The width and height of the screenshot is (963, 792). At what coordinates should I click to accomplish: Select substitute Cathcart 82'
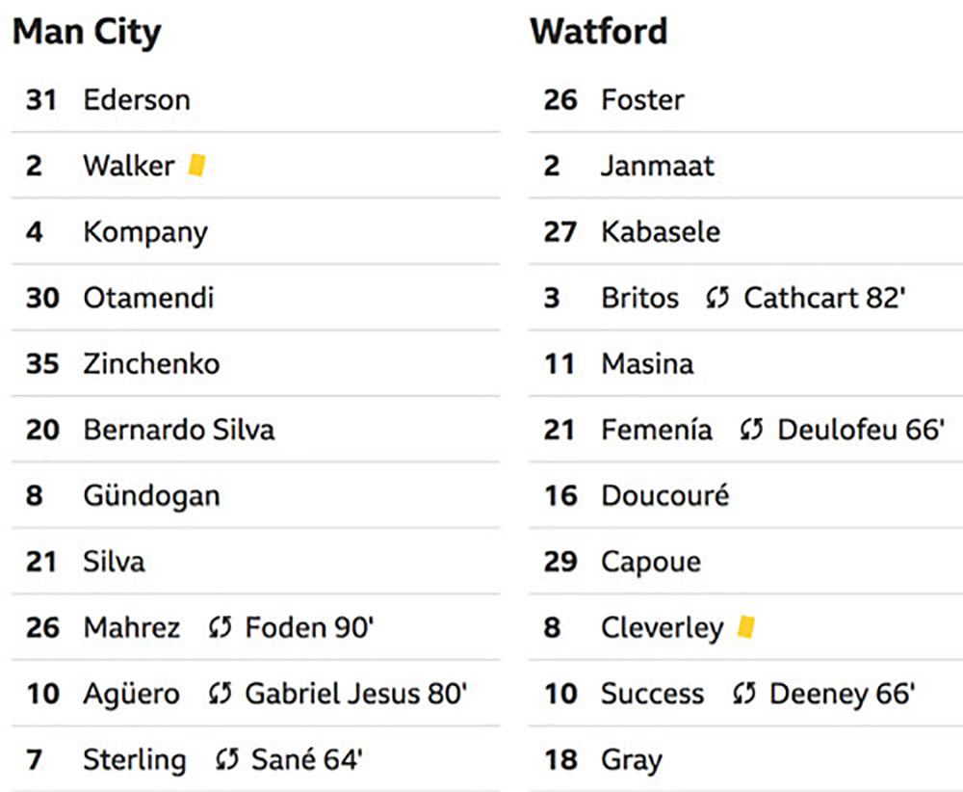pyautogui.click(x=825, y=298)
